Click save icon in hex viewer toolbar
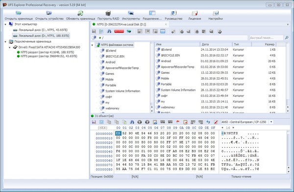This screenshot has height=192, width=294. click(x=94, y=122)
